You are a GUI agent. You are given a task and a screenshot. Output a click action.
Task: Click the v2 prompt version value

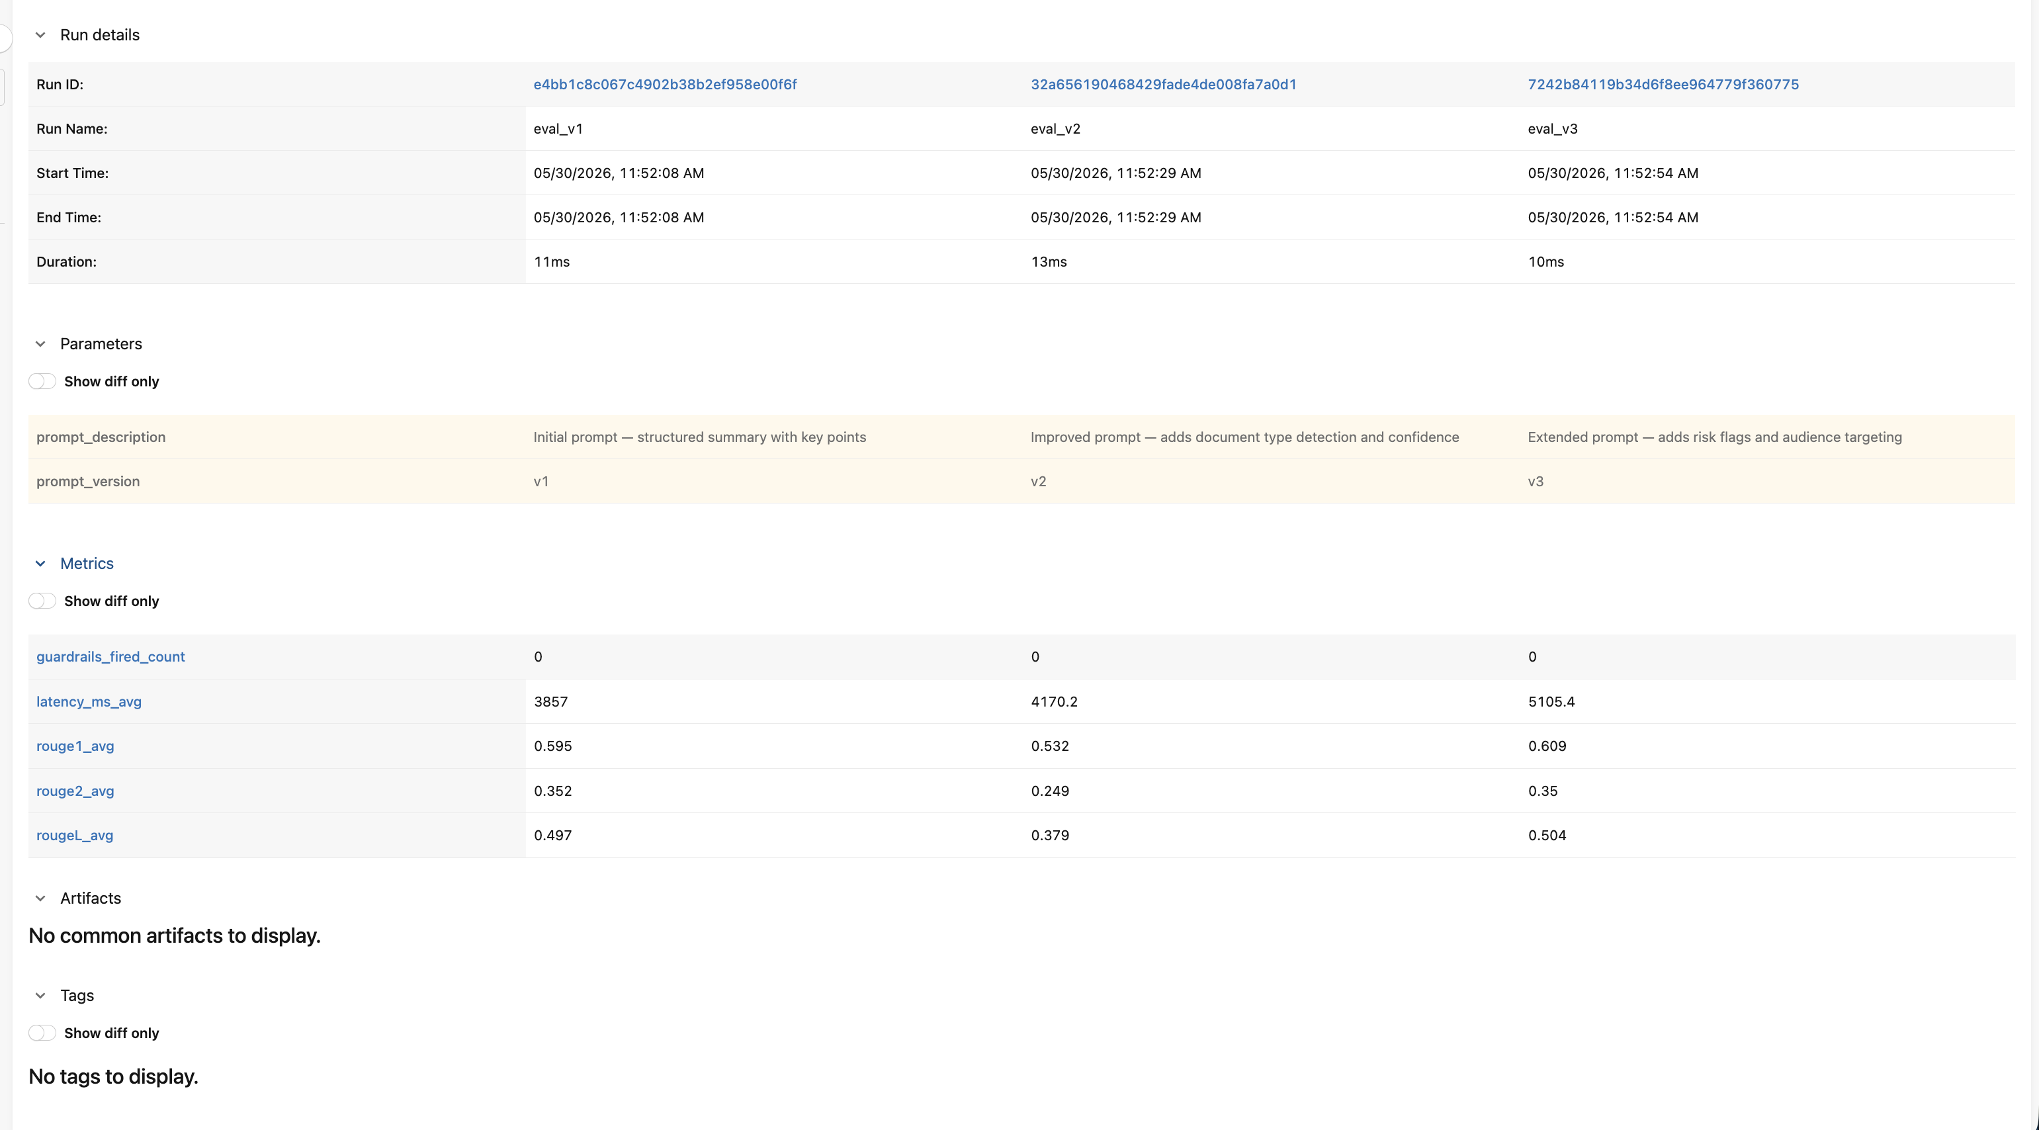tap(1039, 481)
